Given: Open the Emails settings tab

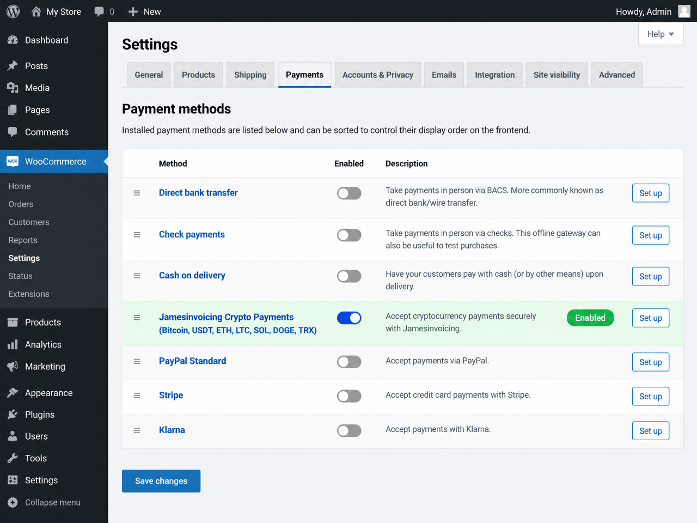Looking at the screenshot, I should 444,75.
